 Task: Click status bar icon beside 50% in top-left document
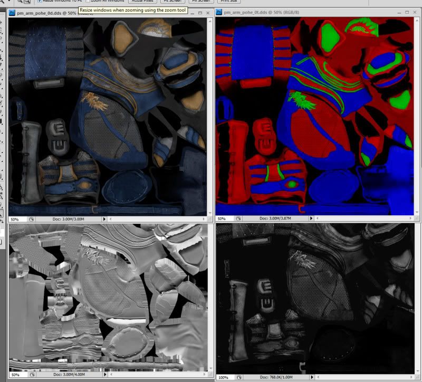pos(31,219)
